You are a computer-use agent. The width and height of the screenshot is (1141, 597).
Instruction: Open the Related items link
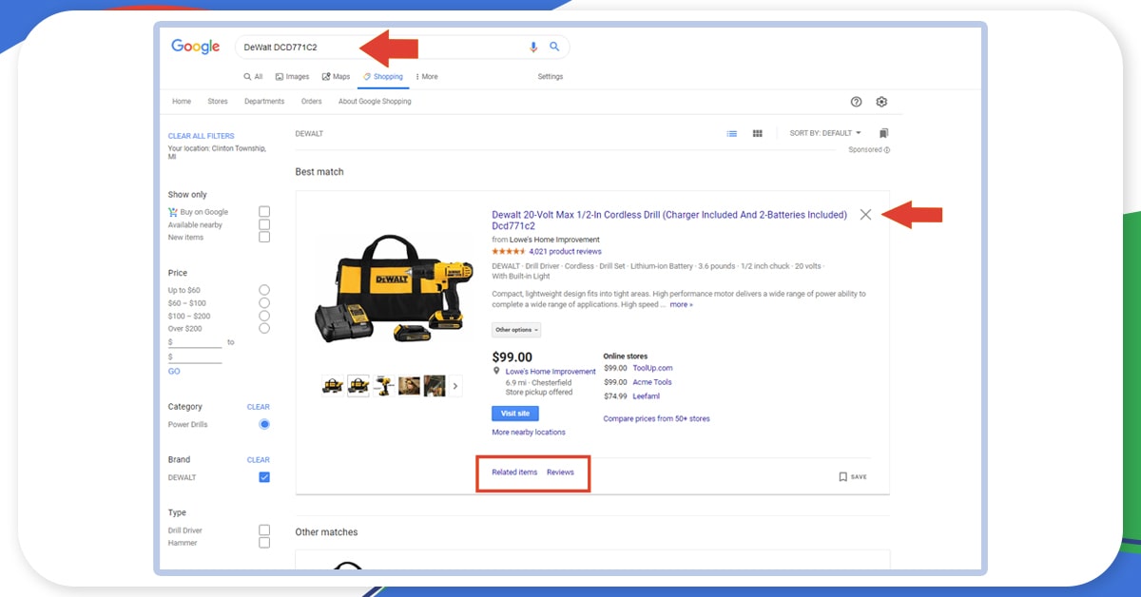pyautogui.click(x=514, y=472)
